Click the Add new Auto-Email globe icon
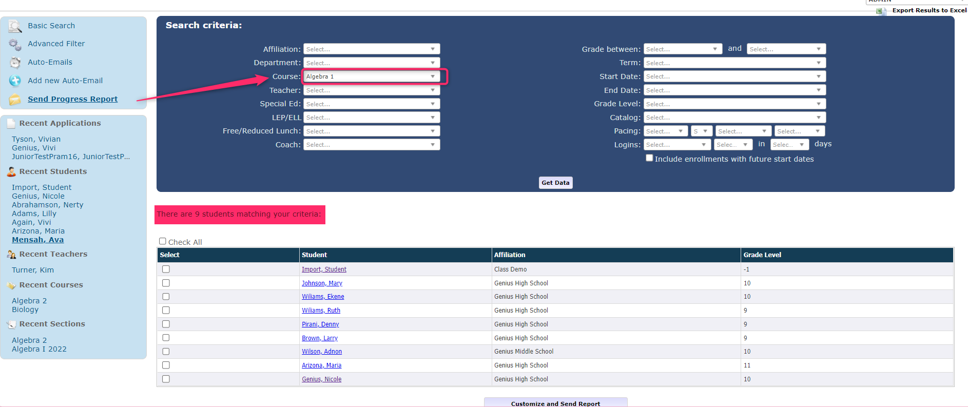The height and width of the screenshot is (407, 968). (x=15, y=81)
